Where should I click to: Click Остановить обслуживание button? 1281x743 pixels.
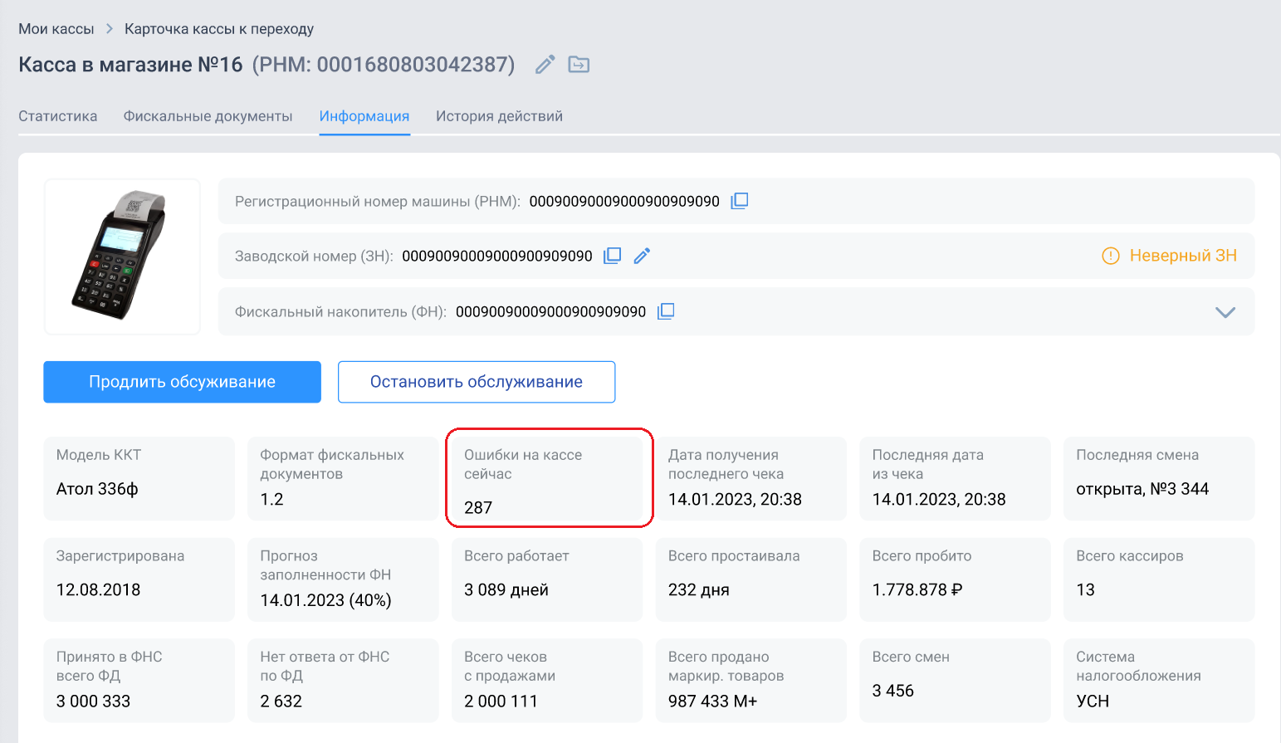(477, 382)
